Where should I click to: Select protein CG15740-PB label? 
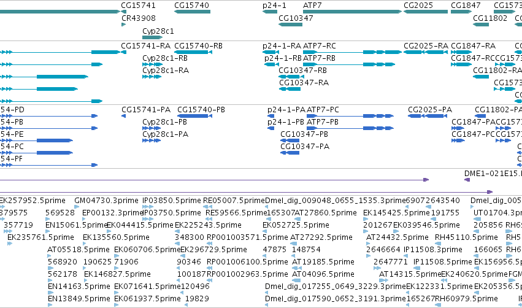(x=201, y=110)
